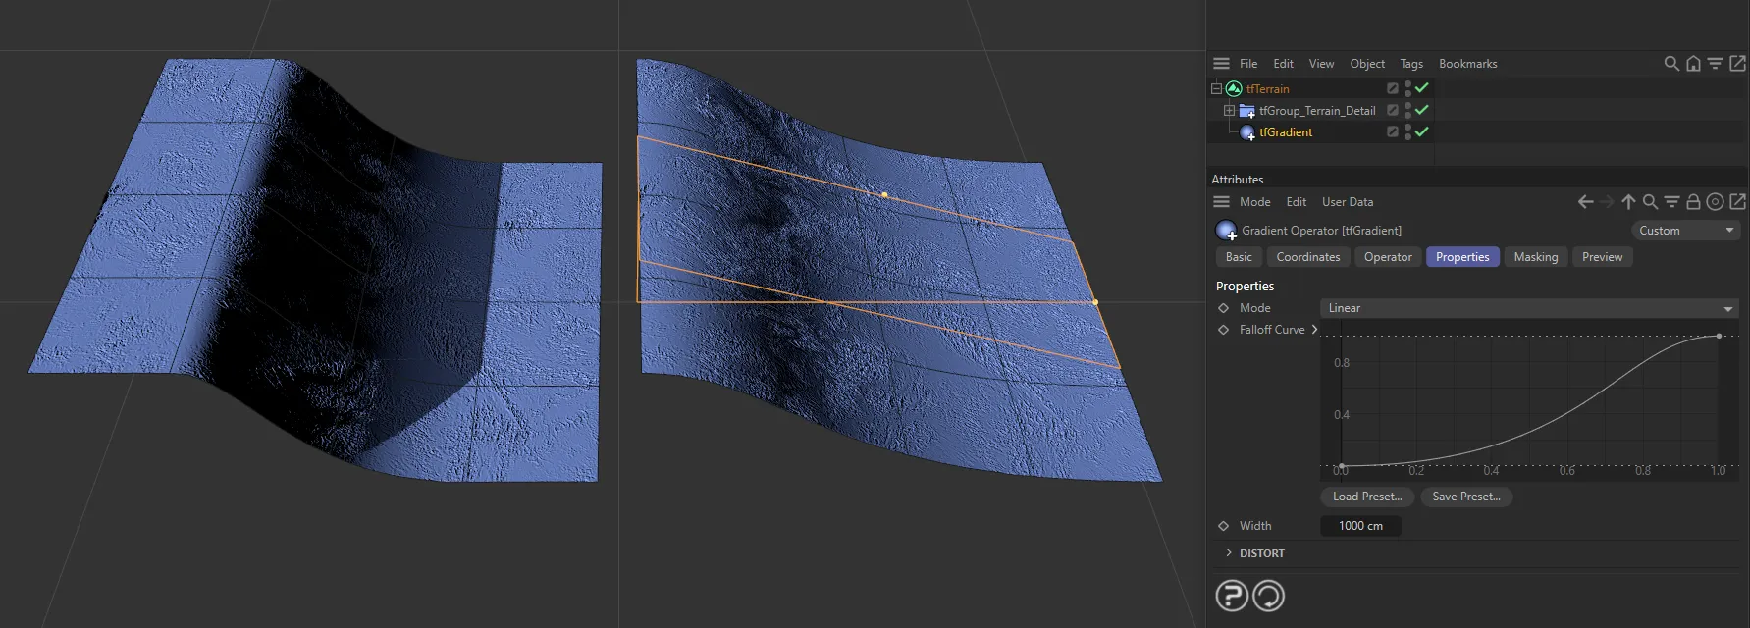Switch to the Basic tab
Screen dimensions: 1750x628
coord(1239,257)
